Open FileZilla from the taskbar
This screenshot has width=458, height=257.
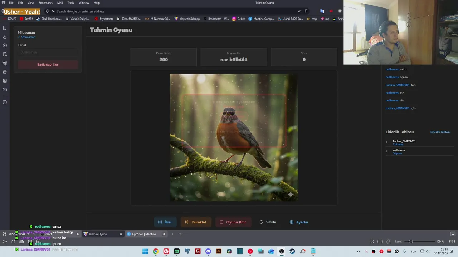click(198, 251)
